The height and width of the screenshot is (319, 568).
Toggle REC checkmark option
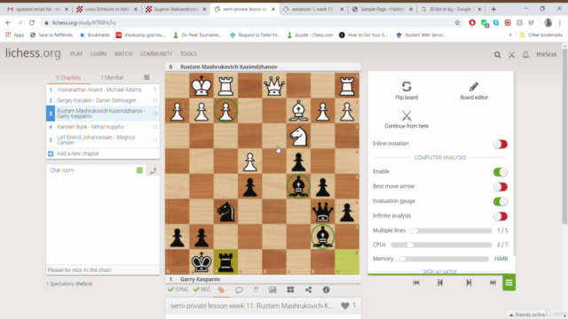(201, 290)
